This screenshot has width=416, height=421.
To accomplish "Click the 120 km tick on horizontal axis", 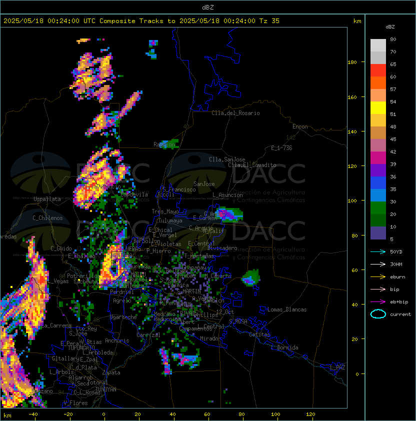I will pyautogui.click(x=310, y=414).
